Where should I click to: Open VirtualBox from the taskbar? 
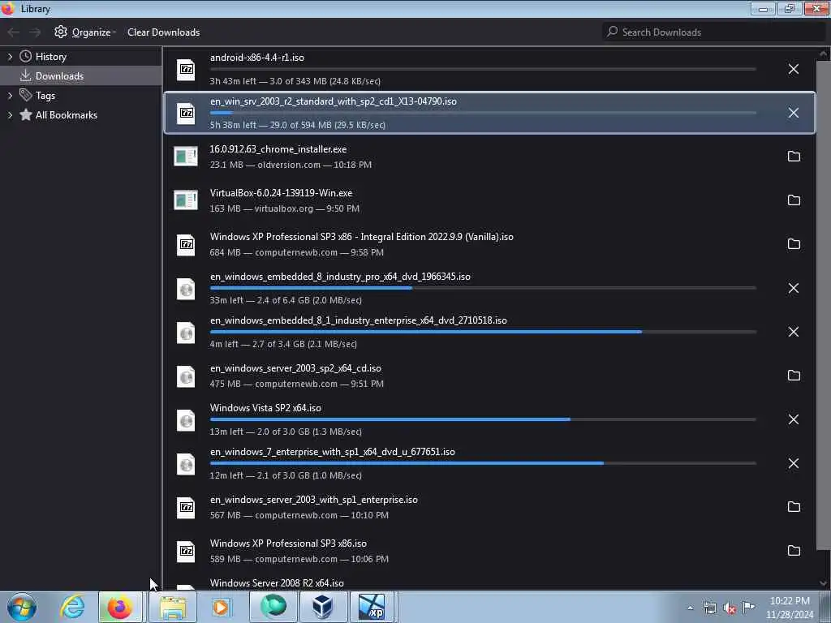322,607
